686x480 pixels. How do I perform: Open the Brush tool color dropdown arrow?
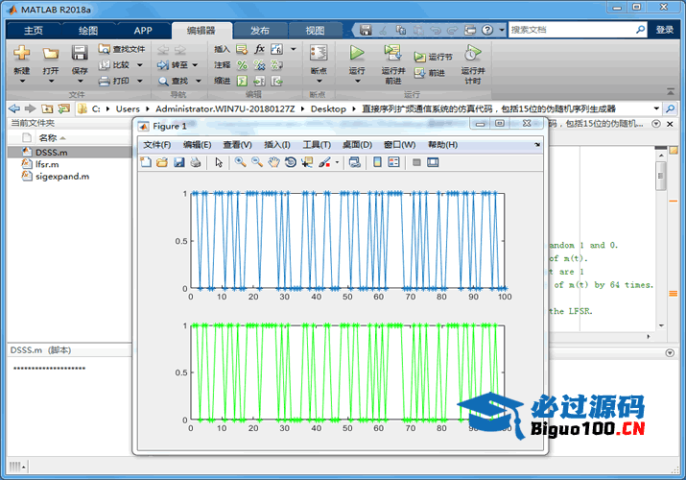[x=337, y=162]
